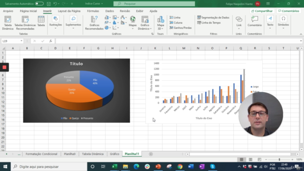Add Segmentação de Dados filter

[213, 18]
